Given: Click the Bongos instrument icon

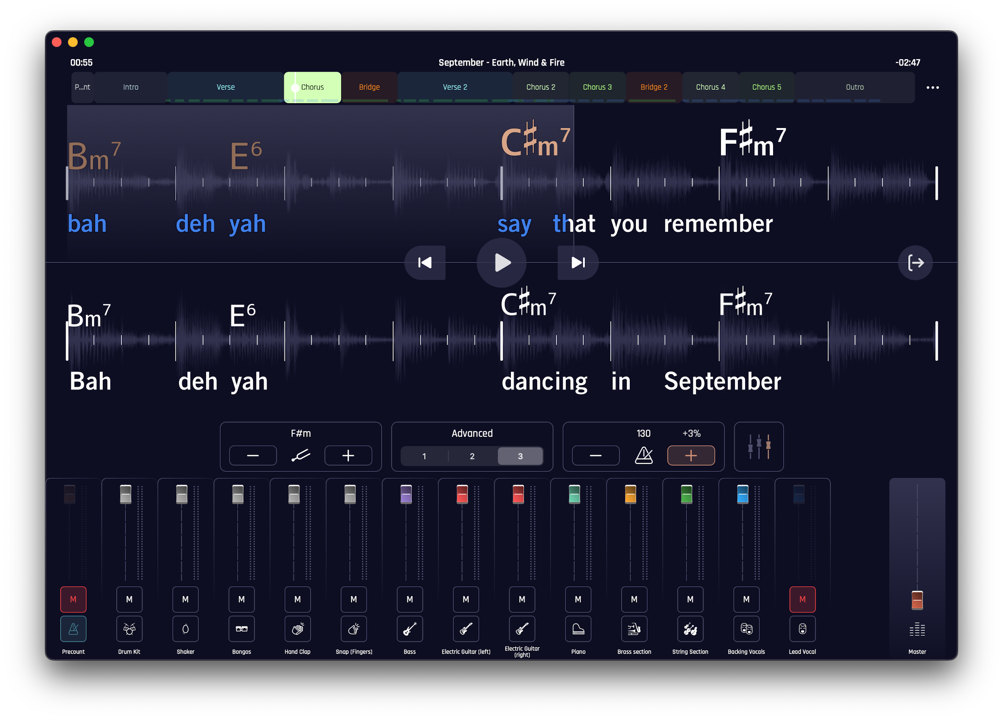Looking at the screenshot, I should pyautogui.click(x=242, y=629).
